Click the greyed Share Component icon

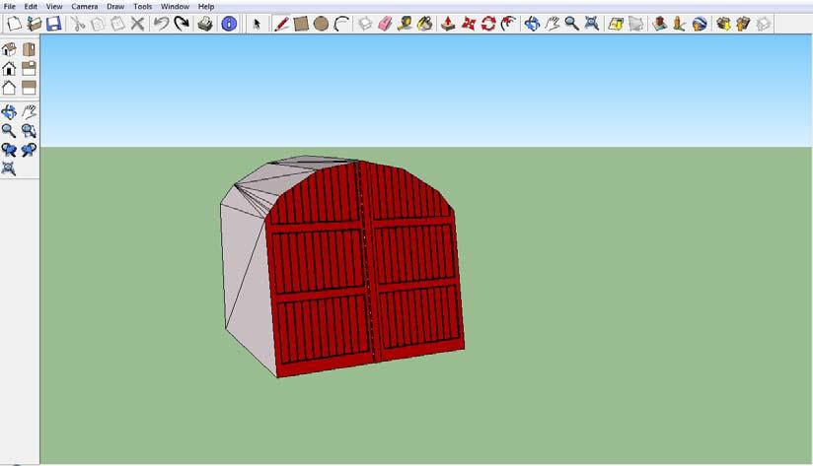(x=764, y=24)
